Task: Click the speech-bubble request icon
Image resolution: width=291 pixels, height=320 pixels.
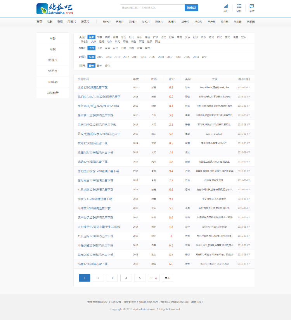Action: point(252,6)
